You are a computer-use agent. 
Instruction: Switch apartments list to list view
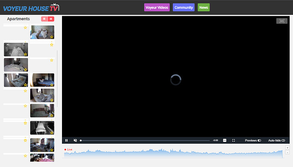click(51, 19)
